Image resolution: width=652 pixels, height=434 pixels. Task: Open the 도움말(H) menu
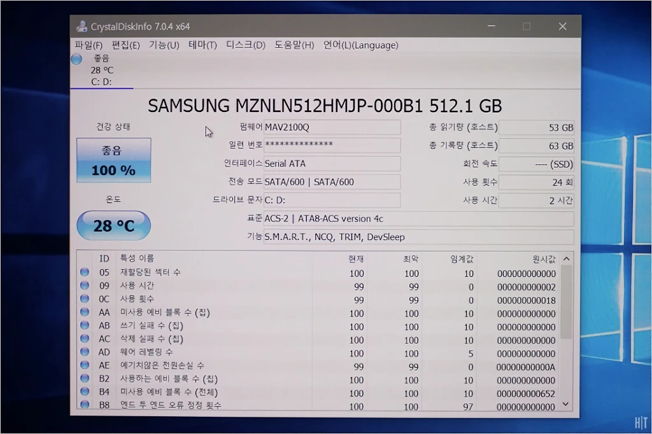(294, 45)
